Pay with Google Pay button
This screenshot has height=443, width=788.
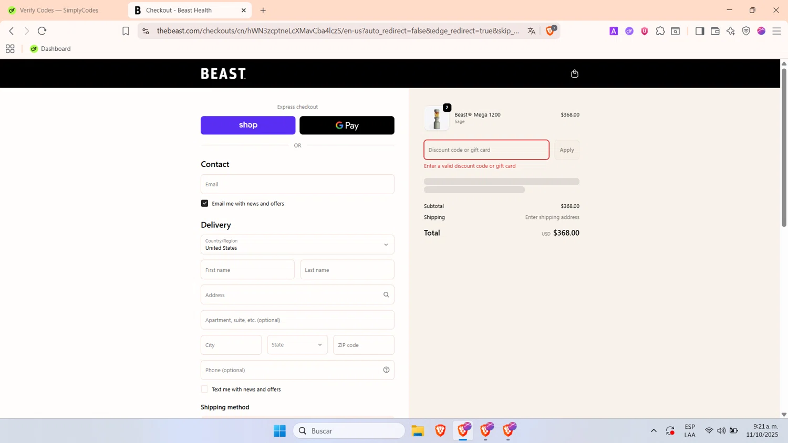[x=347, y=125]
